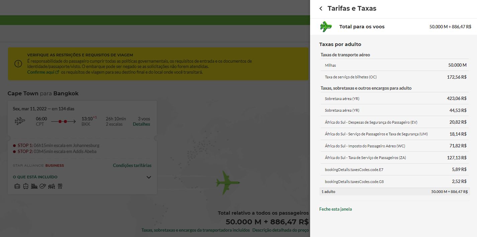The width and height of the screenshot is (477, 237).
Task: Click the champagne glasses icon
Action: 60,186
